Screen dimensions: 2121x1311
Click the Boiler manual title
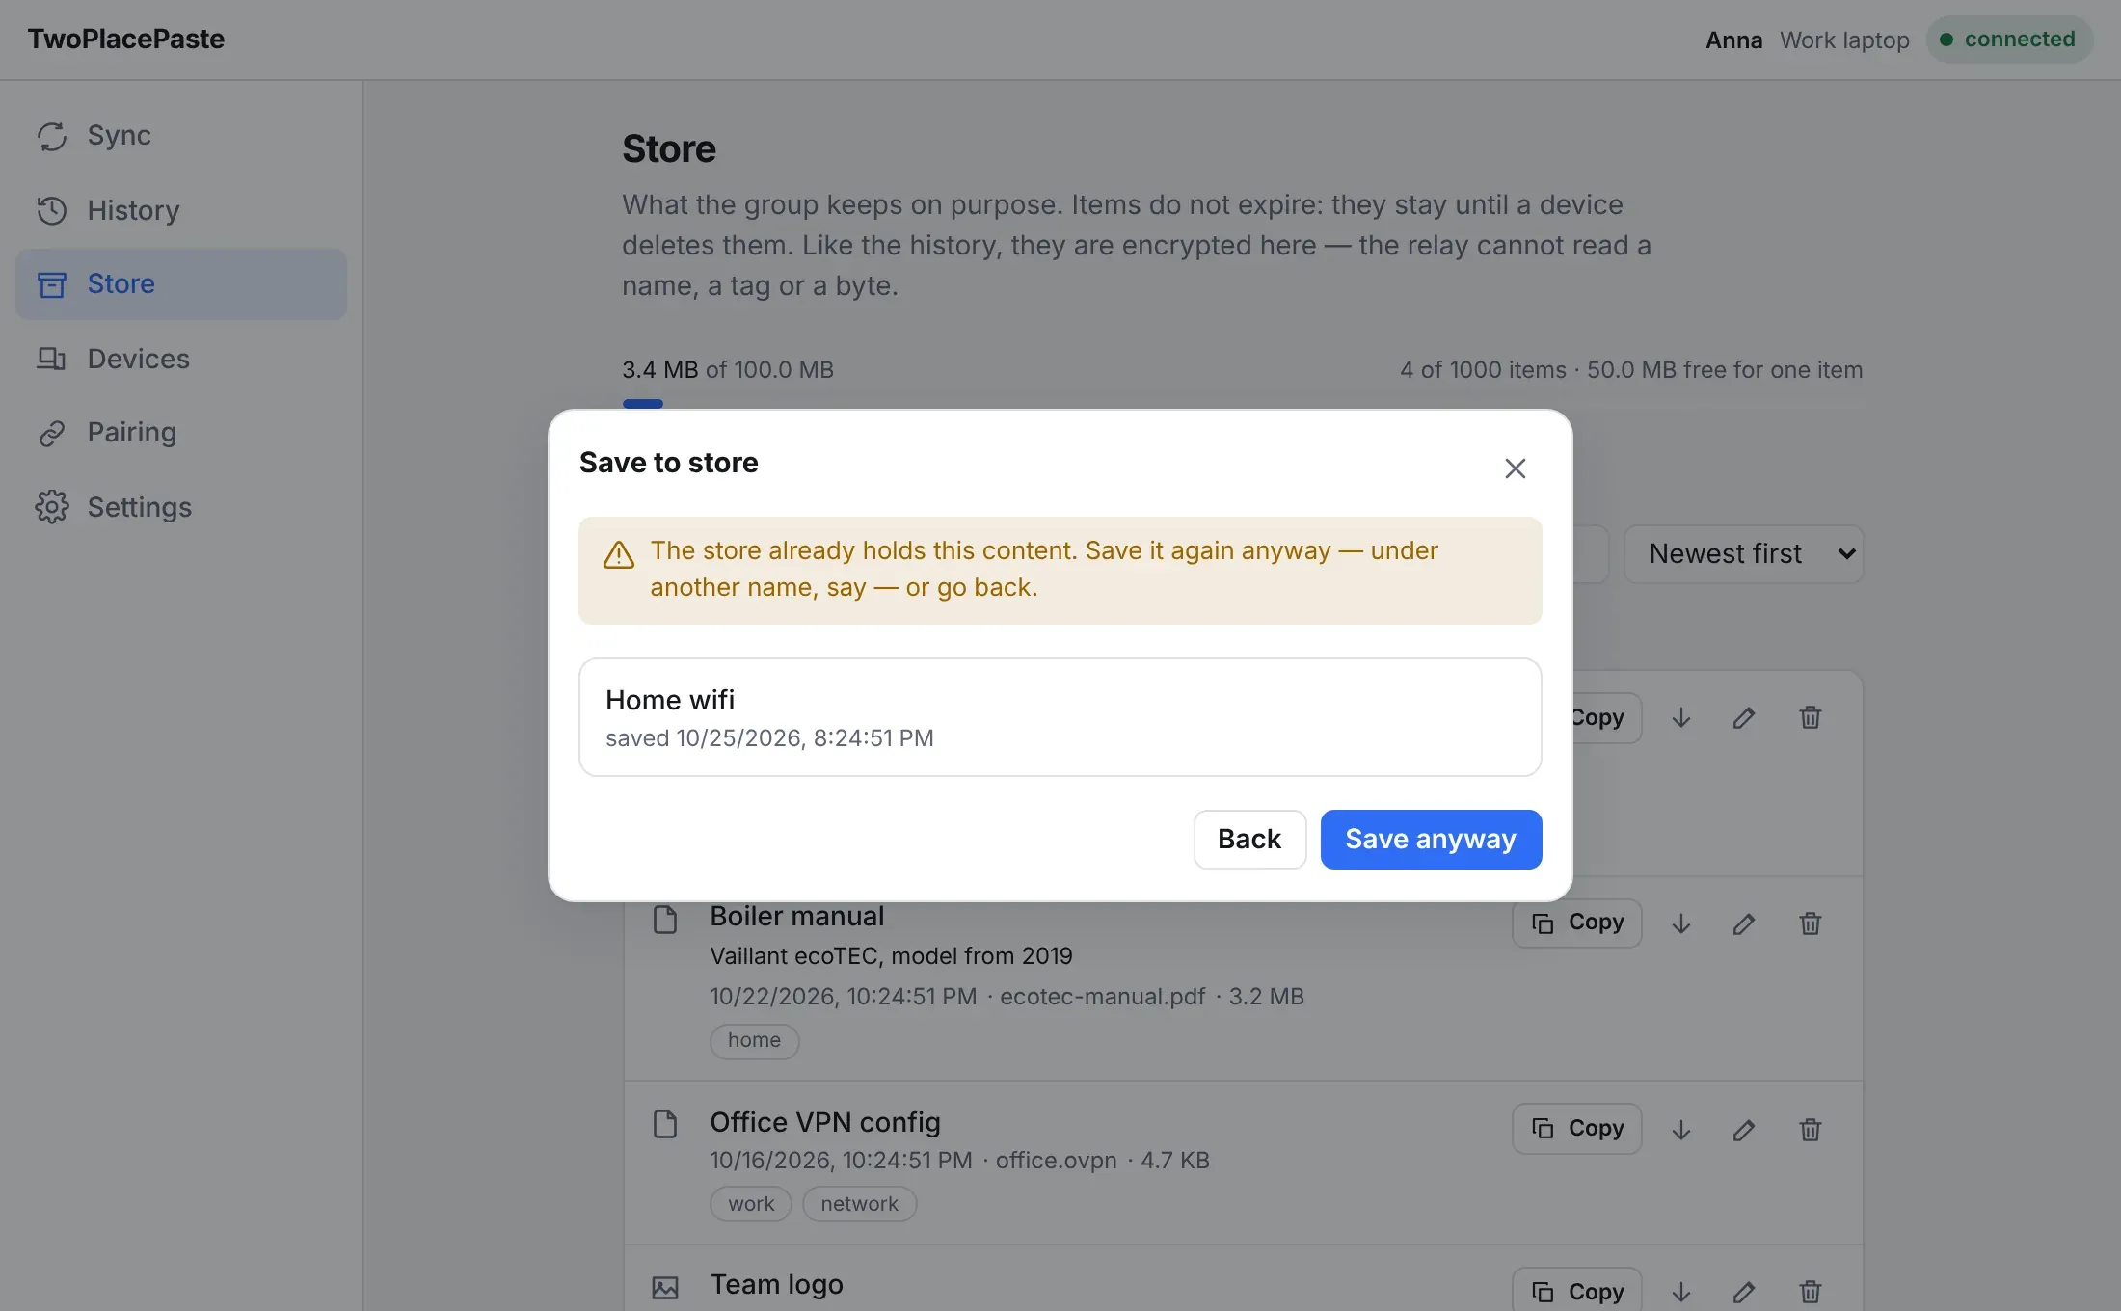(796, 917)
